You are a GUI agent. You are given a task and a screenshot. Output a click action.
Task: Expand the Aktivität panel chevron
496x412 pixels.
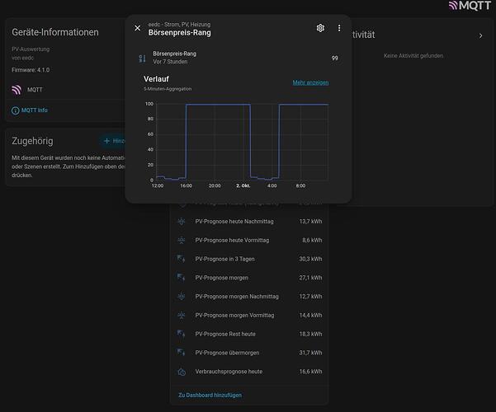pyautogui.click(x=480, y=35)
